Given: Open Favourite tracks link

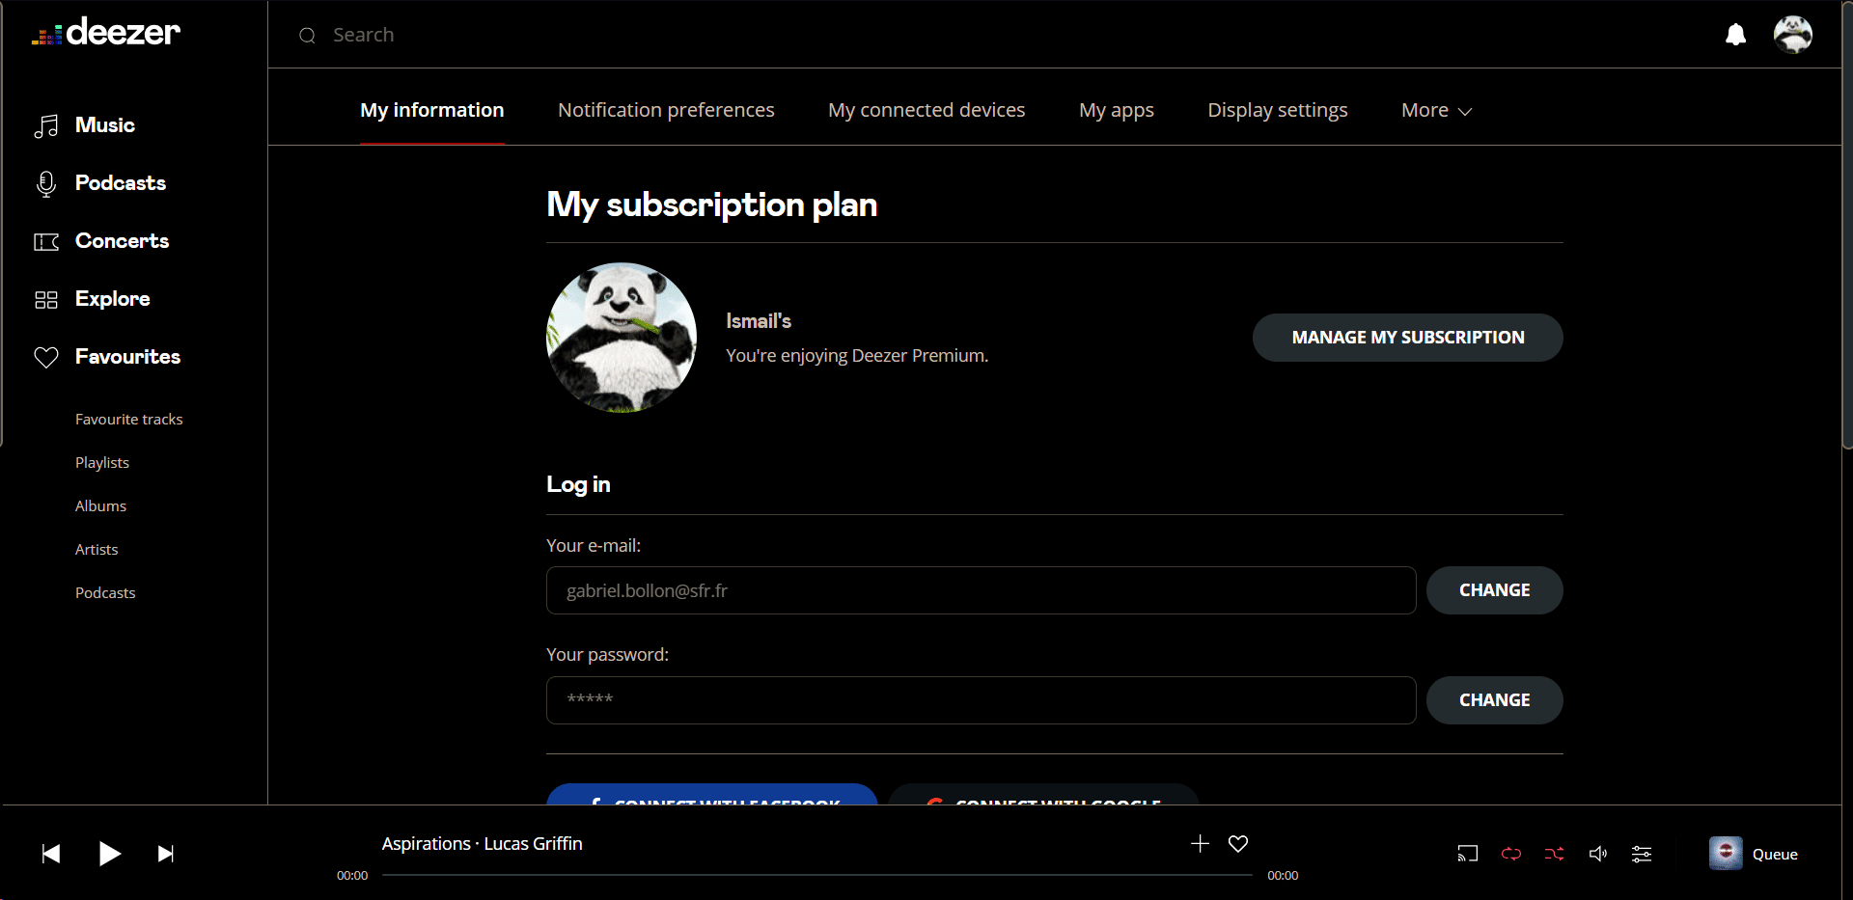Looking at the screenshot, I should coord(129,420).
